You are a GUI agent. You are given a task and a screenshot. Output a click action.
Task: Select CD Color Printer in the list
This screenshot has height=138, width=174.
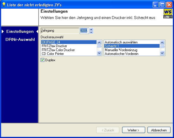point(69,54)
